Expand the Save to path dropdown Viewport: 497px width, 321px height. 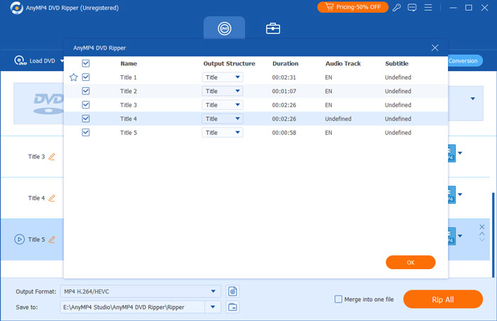(x=213, y=307)
